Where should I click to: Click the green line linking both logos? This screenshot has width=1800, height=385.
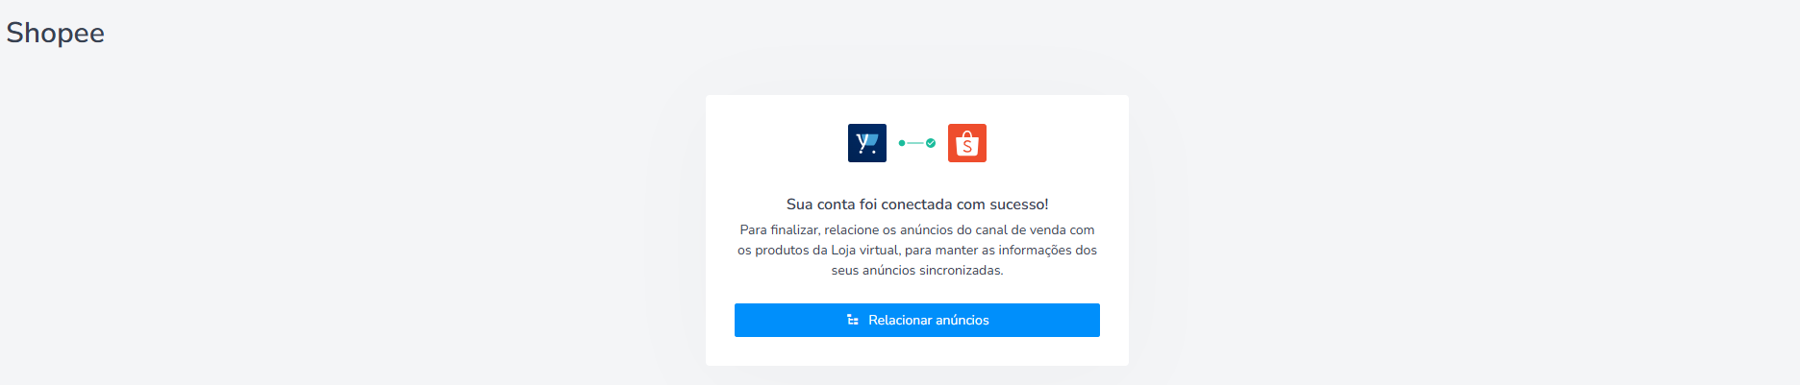915,143
